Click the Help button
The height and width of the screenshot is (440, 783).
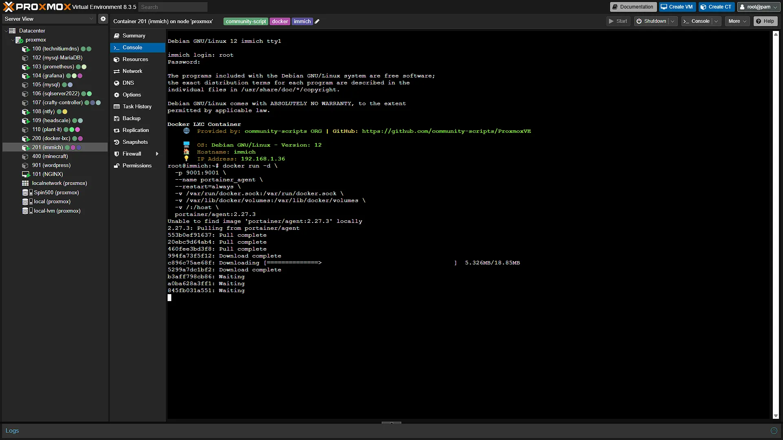pyautogui.click(x=765, y=21)
